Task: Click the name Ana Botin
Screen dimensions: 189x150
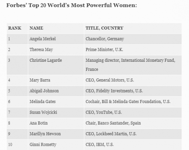Action: point(39,123)
